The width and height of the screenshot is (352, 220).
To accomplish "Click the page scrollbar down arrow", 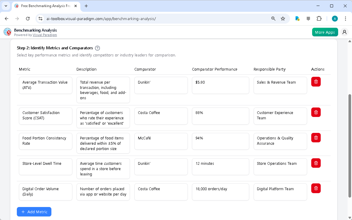I will point(350,218).
